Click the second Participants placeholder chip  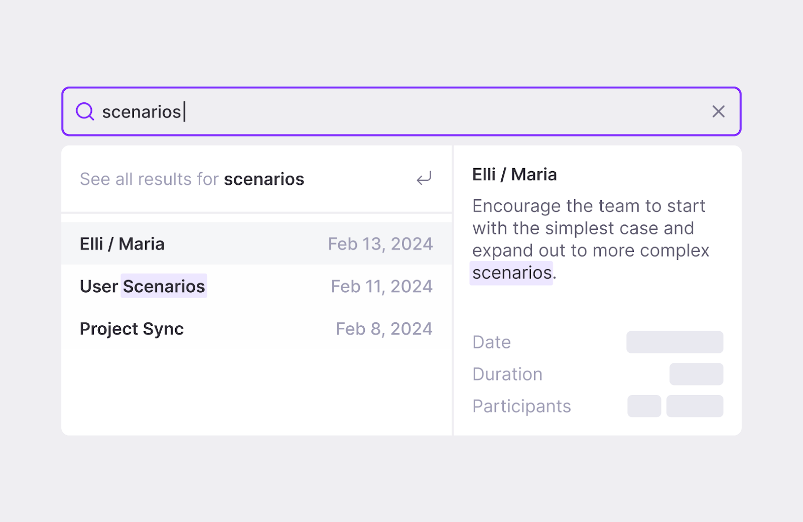click(x=695, y=406)
